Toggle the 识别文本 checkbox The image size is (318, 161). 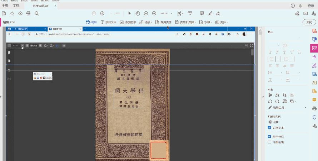click(x=269, y=128)
